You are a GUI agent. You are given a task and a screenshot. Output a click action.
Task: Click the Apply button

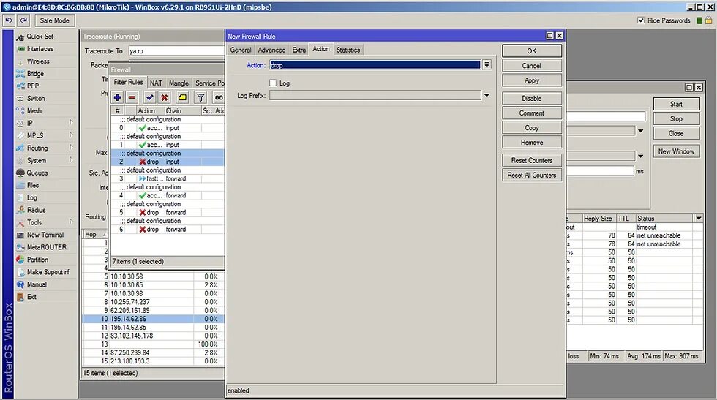pyautogui.click(x=532, y=80)
